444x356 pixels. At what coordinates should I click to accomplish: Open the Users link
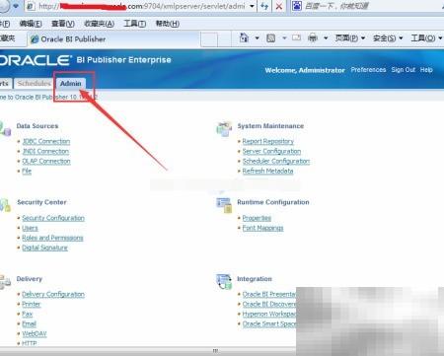[30, 228]
